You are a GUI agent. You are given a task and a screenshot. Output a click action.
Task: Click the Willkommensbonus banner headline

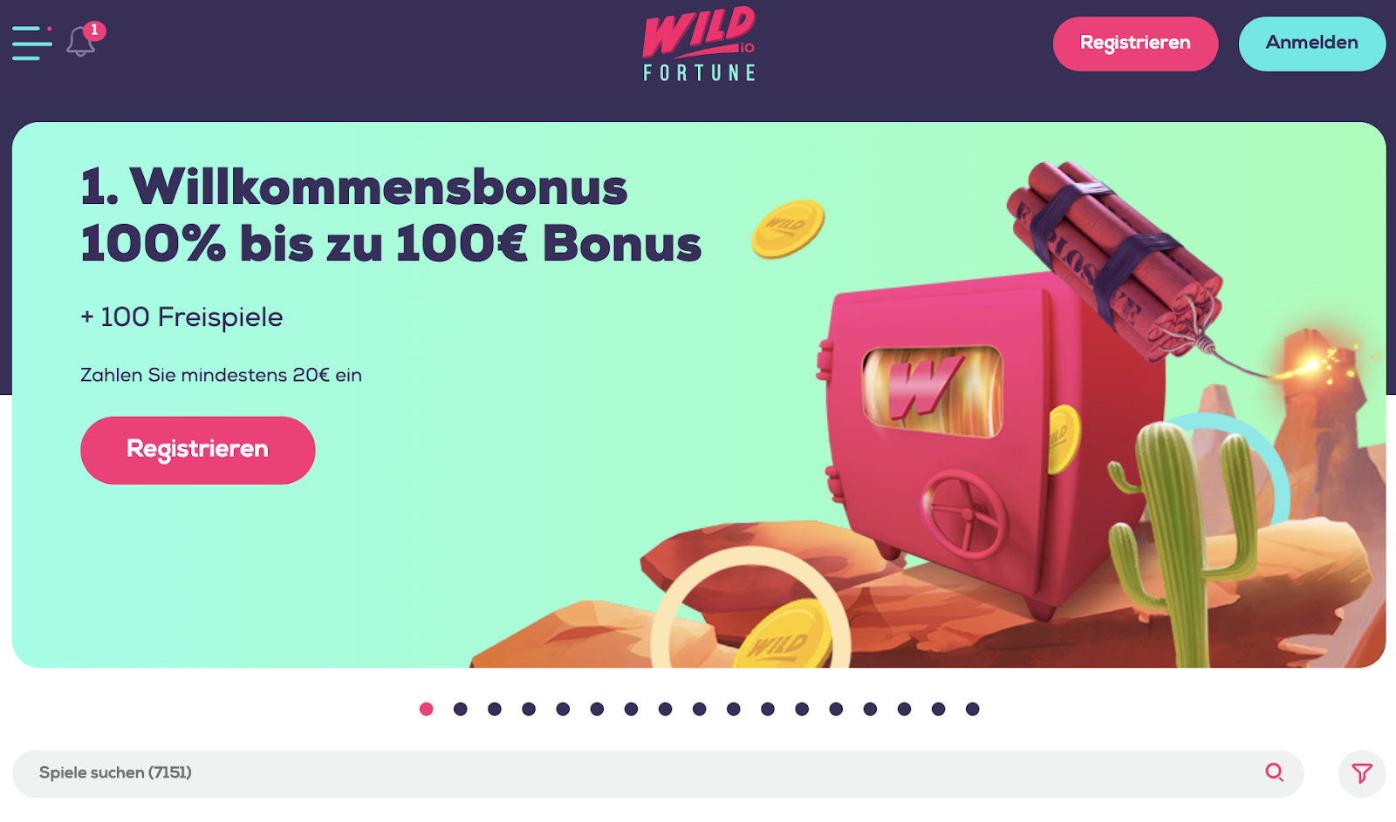point(391,214)
